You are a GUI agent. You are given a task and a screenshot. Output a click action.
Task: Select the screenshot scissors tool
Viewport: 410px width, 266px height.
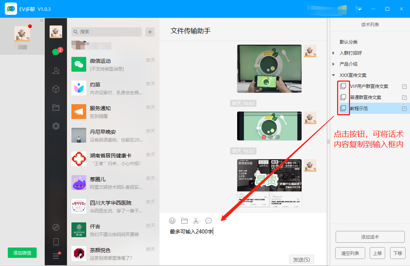point(196,221)
